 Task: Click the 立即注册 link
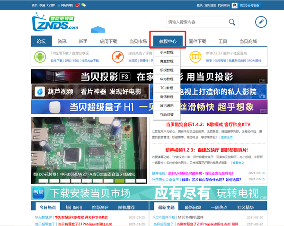pyautogui.click(x=210, y=5)
